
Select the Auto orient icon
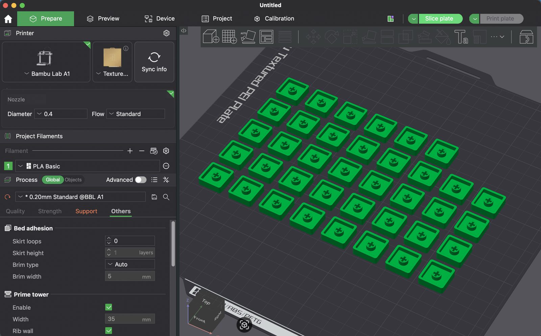pyautogui.click(x=248, y=36)
